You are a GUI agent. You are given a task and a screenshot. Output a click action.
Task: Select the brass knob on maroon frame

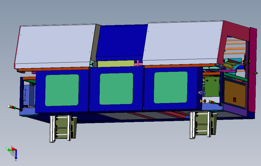pos(255,73)
